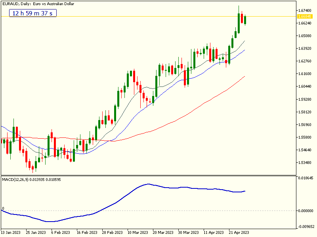Click the zero level label in MACD window
The image size is (317, 237).
point(3,207)
